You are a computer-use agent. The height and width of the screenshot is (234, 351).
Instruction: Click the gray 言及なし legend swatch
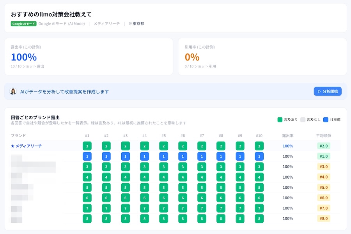coord(303,120)
